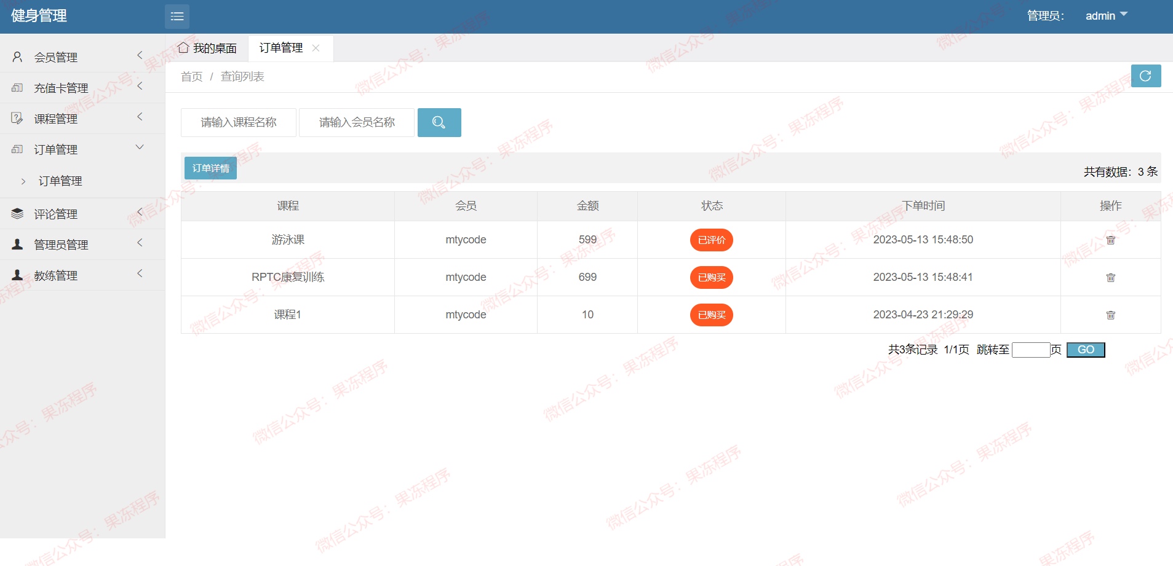Click the 金额 column header
Screen dimensions: 1173x566
point(587,206)
